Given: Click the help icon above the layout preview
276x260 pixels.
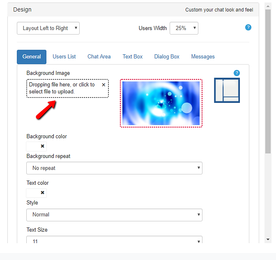Looking at the screenshot, I should click(x=237, y=73).
